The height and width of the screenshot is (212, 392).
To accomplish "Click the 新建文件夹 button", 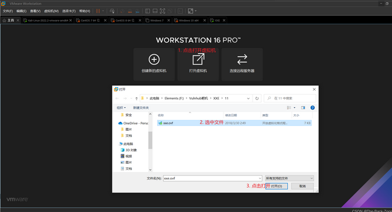I will [x=141, y=108].
